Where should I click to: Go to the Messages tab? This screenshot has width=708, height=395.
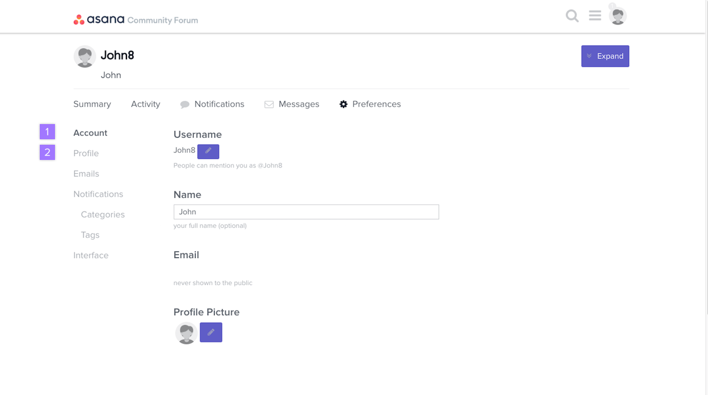[292, 104]
